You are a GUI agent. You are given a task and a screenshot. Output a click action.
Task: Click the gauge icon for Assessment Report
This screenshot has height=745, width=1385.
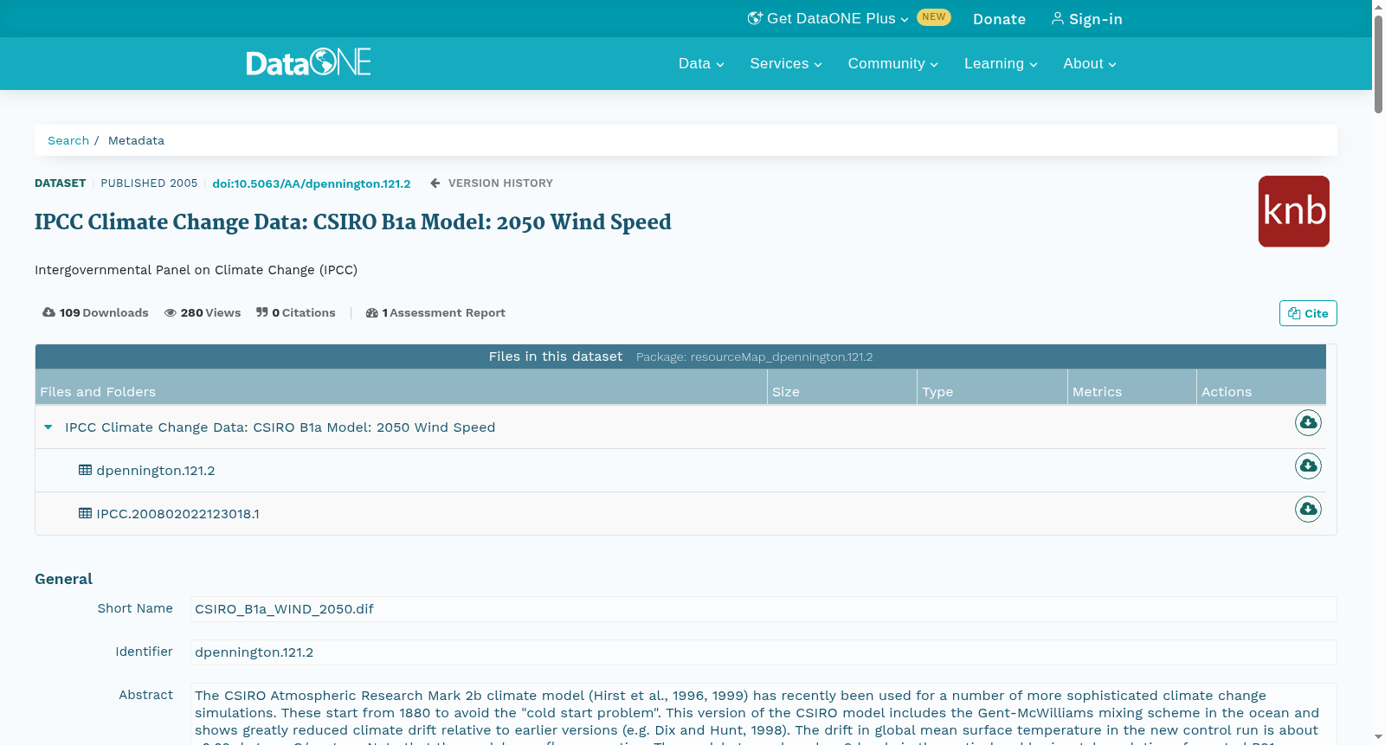point(372,313)
